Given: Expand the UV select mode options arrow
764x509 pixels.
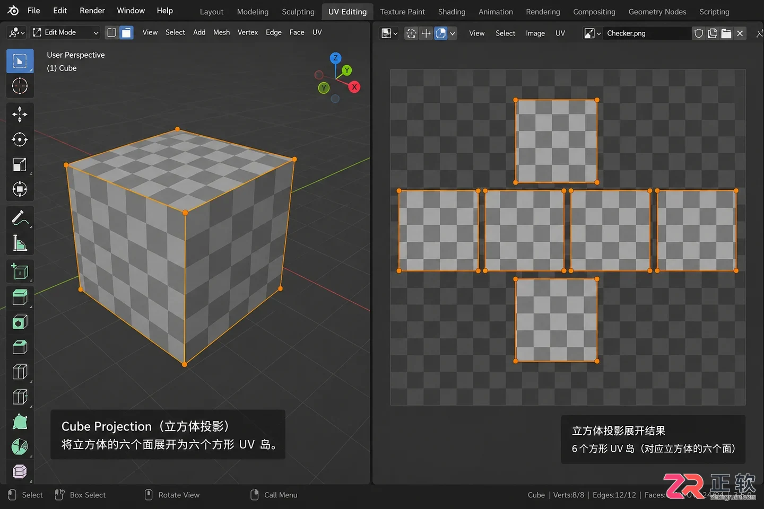Looking at the screenshot, I should pyautogui.click(x=453, y=33).
